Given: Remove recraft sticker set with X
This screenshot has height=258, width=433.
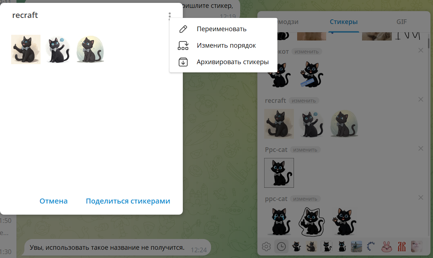Looking at the screenshot, I should point(421,100).
